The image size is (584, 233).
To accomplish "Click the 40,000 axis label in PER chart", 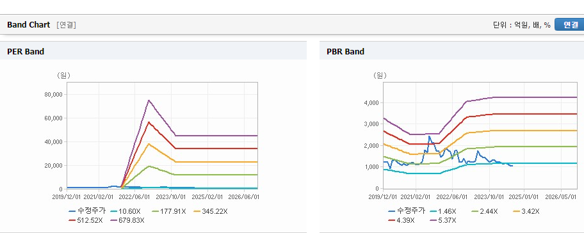I will 54,142.
